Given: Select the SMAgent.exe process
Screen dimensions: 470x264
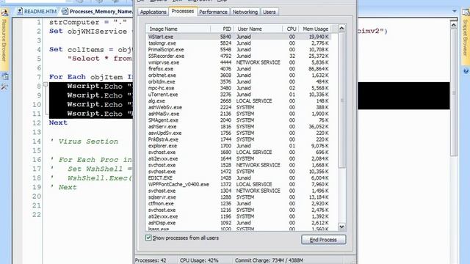Looking at the screenshot, I should [x=239, y=120].
